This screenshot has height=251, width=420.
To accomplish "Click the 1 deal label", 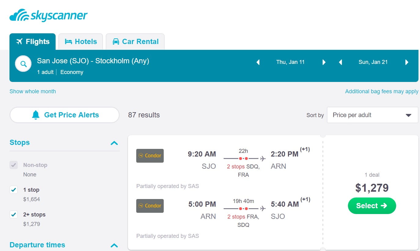I will coord(372,175).
